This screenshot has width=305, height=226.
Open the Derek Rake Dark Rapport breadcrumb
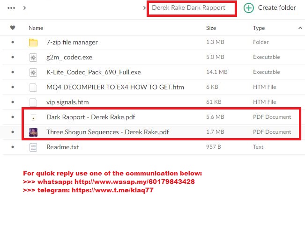coord(188,8)
